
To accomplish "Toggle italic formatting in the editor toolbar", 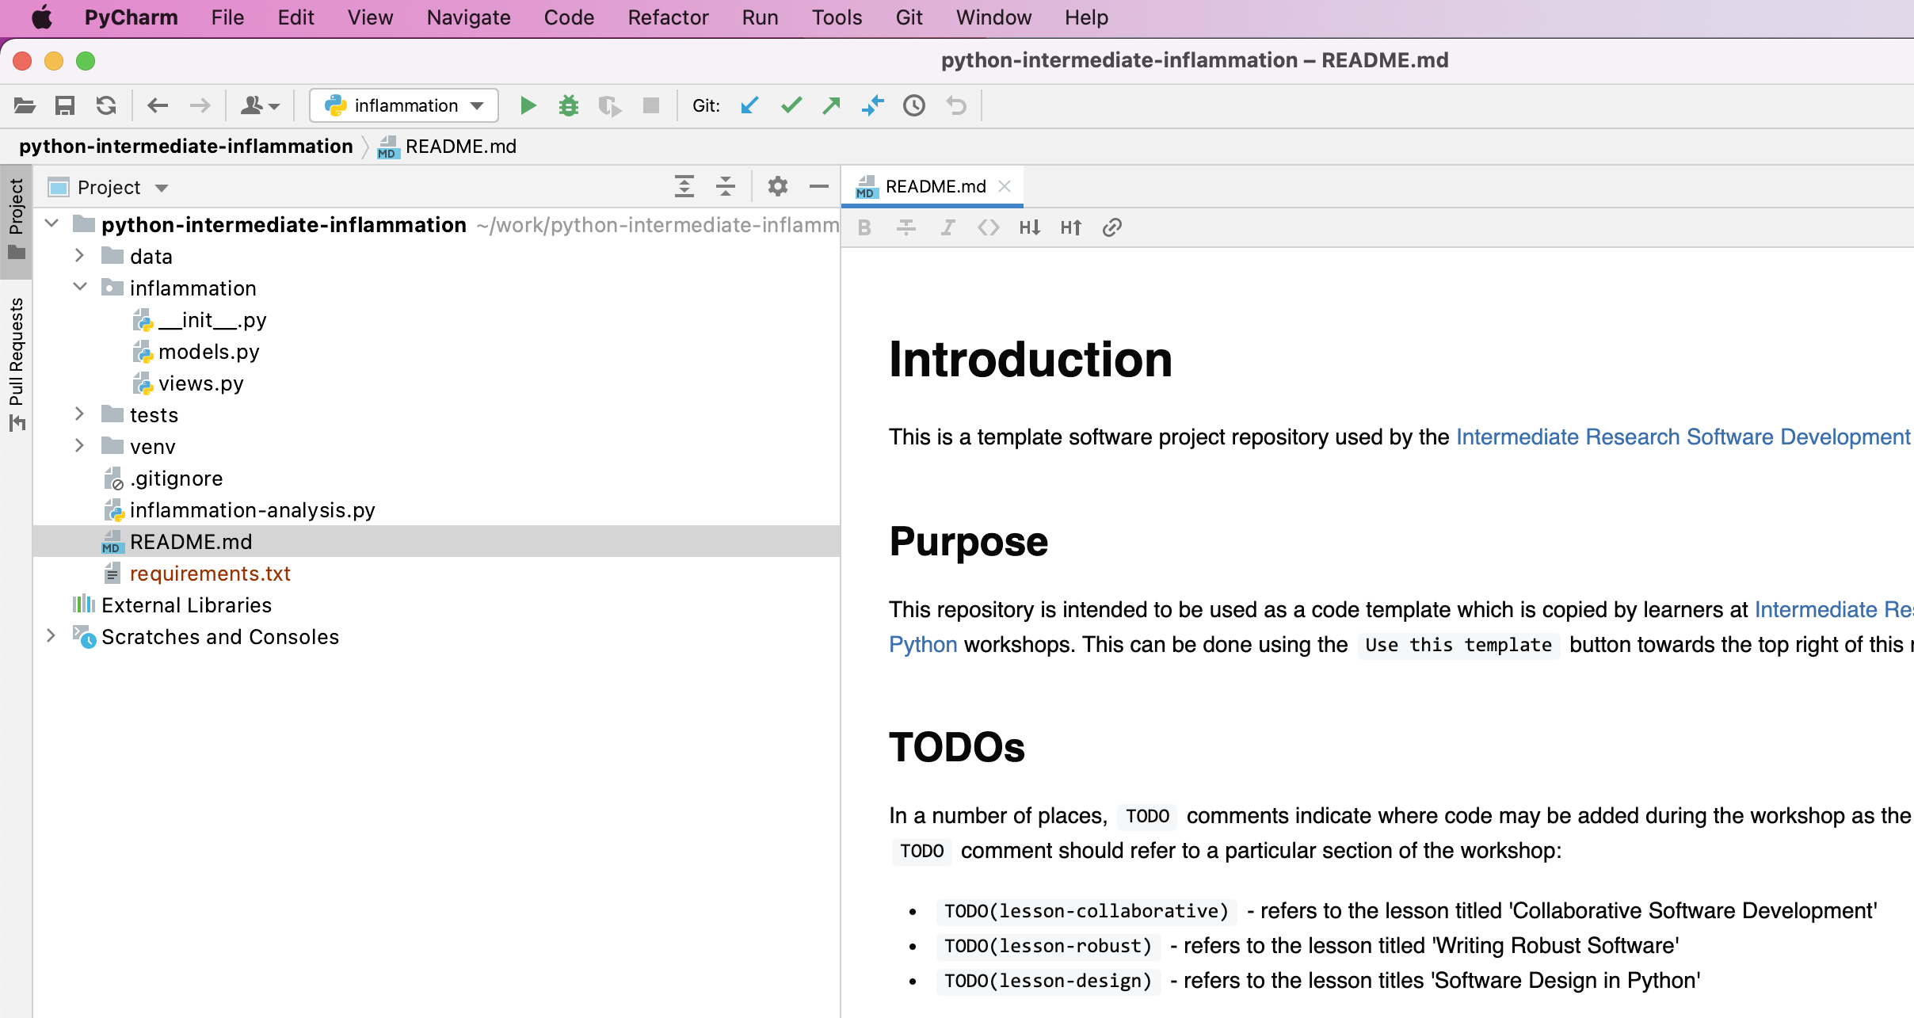I will pyautogui.click(x=947, y=227).
